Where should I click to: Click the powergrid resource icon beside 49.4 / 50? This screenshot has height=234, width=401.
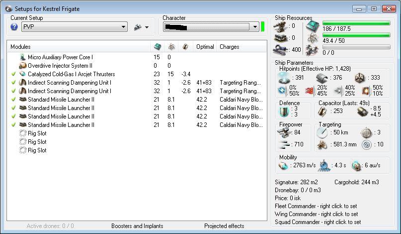click(313, 38)
